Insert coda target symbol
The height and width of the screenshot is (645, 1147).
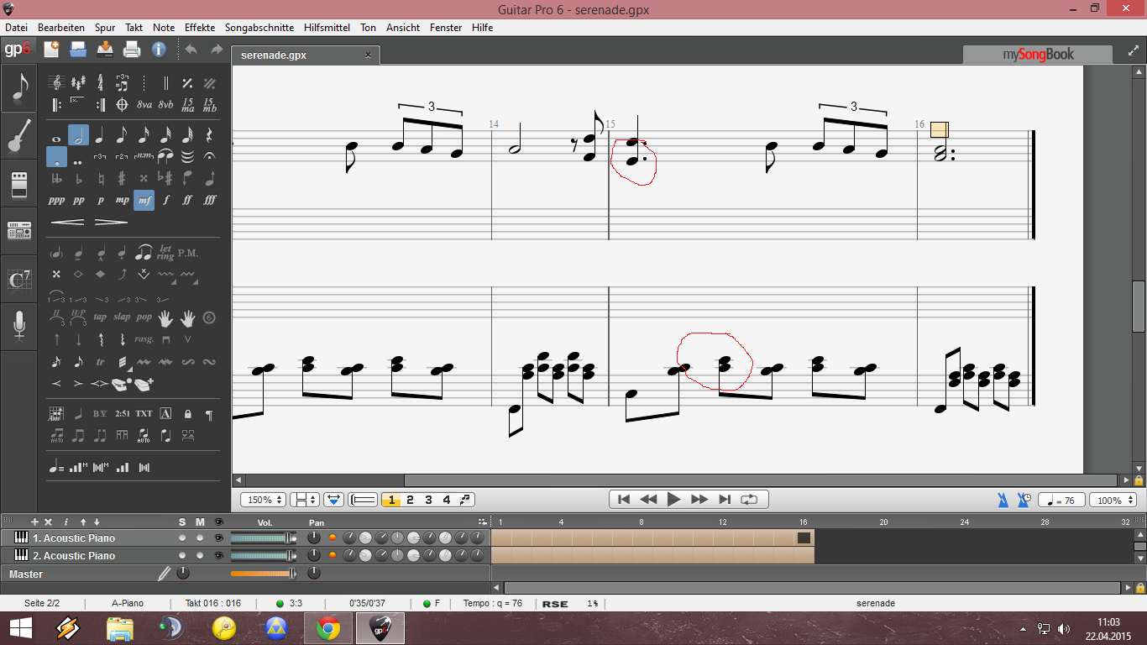tap(122, 105)
